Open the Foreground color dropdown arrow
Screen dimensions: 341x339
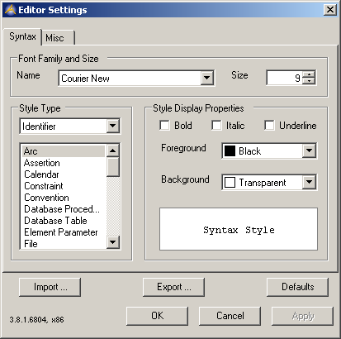(309, 150)
